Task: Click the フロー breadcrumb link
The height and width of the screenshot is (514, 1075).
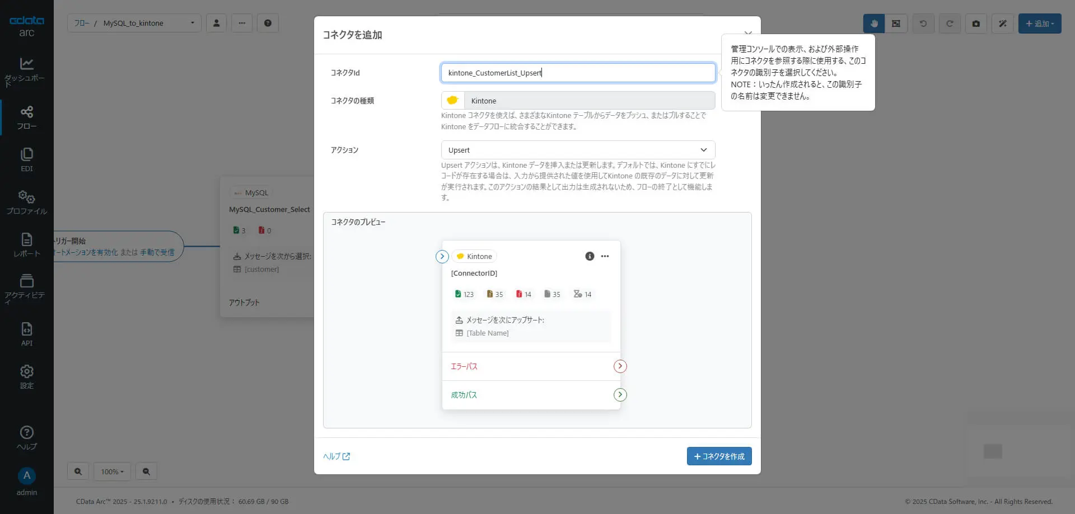Action: tap(82, 23)
